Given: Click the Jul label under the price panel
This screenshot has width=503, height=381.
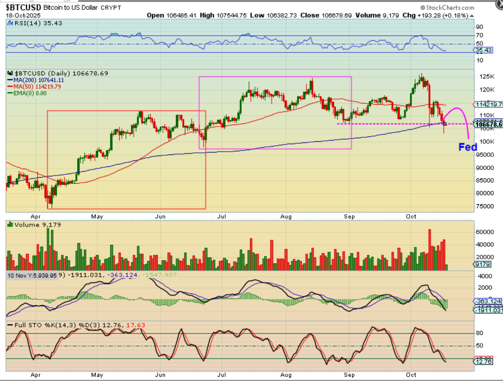Looking at the screenshot, I should pyautogui.click(x=221, y=217).
